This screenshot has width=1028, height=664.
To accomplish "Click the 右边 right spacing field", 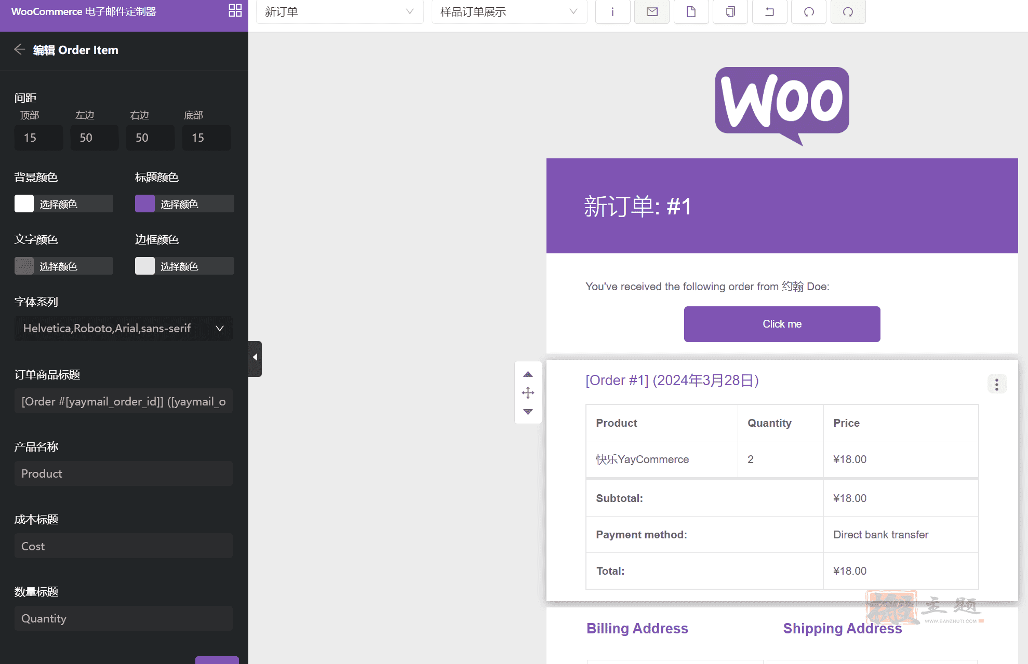I will point(151,138).
